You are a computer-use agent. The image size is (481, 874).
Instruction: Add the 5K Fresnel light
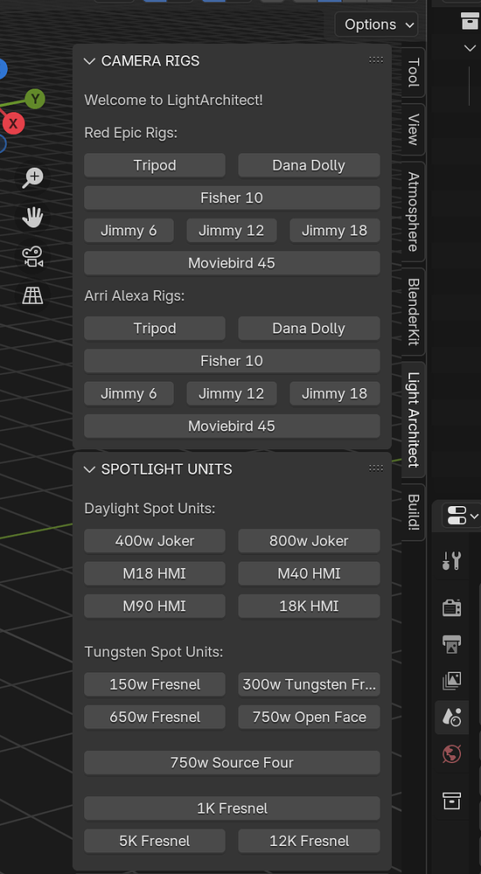(155, 841)
